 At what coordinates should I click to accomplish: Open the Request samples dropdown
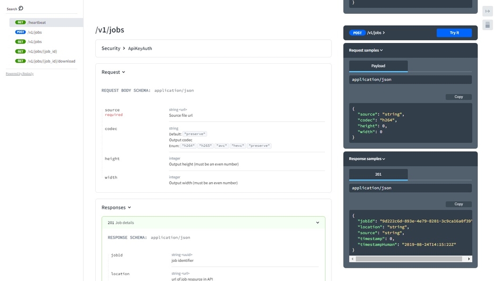coord(366,50)
